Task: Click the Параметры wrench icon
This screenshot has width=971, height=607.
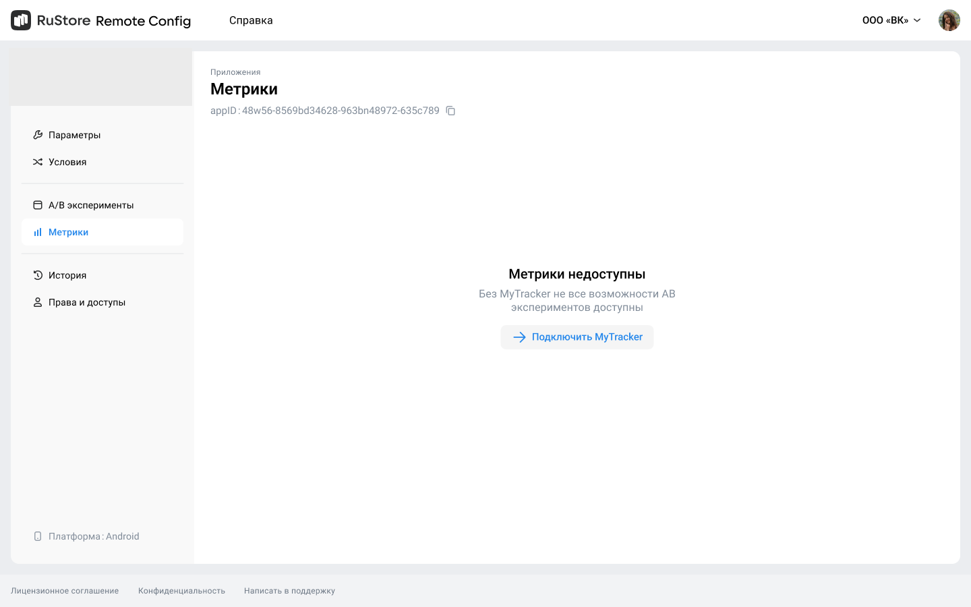Action: 38,135
